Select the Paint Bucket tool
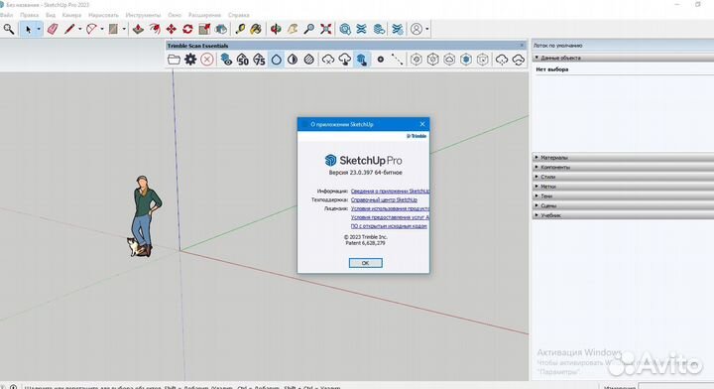 257,29
